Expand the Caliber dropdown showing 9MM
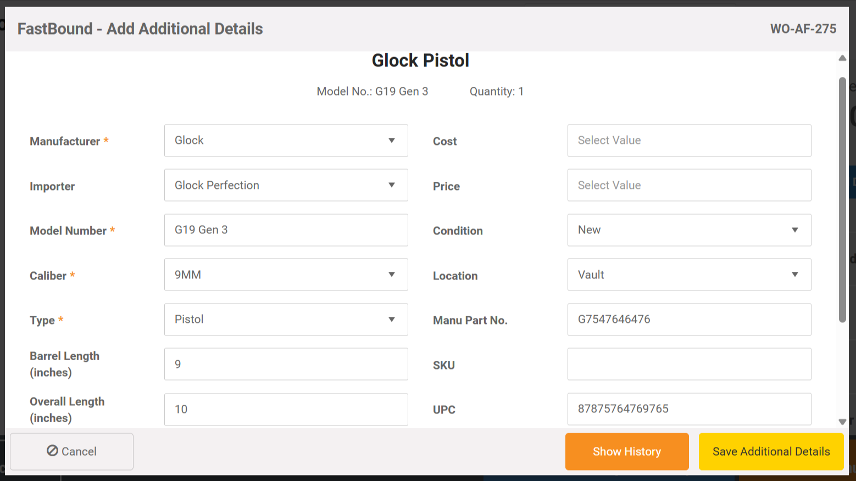Screen dimensions: 856x481 286,275
